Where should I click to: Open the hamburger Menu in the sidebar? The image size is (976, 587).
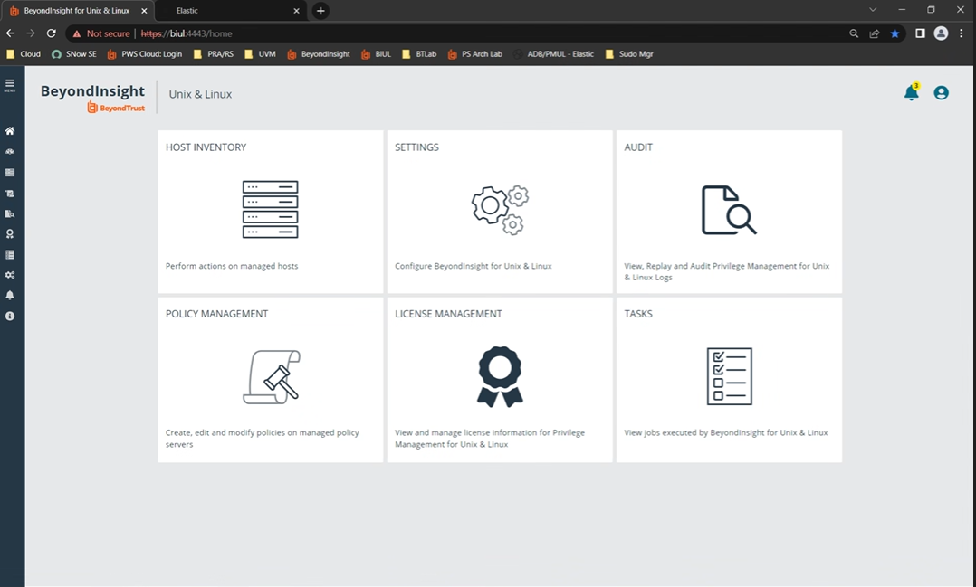(10, 85)
